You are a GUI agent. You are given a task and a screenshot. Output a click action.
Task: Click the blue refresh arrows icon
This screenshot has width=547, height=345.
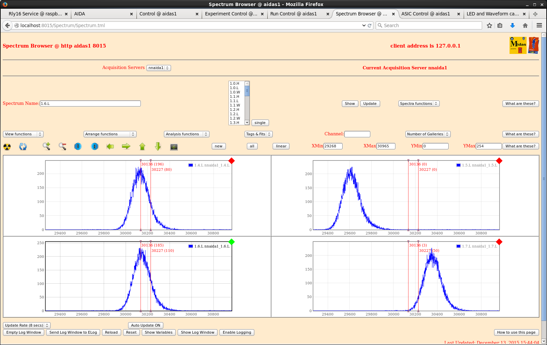(23, 147)
